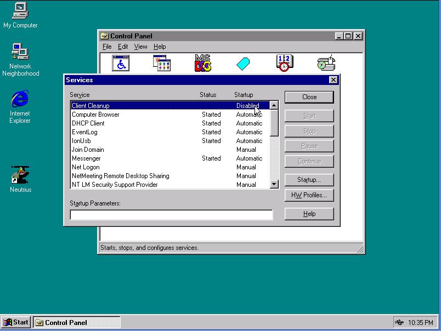Open the Edit menu in Control Panel
The width and height of the screenshot is (441, 331).
tap(123, 47)
